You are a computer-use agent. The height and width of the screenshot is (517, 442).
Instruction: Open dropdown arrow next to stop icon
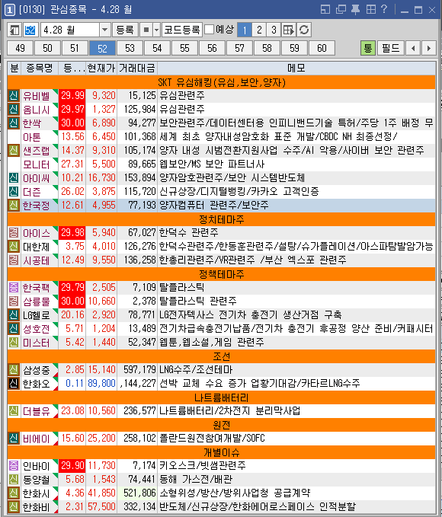point(156,30)
